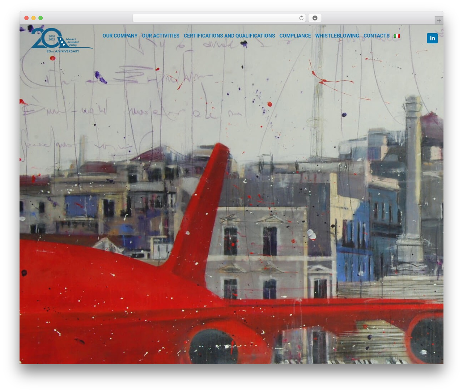Click the browser download icon
This screenshot has height=392, width=463.
(315, 18)
